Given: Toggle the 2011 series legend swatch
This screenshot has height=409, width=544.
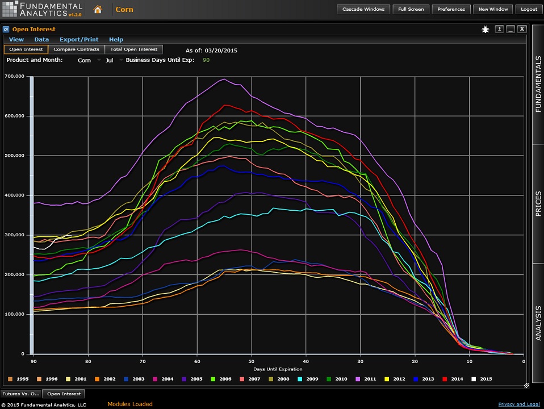Looking at the screenshot, I should click(358, 379).
